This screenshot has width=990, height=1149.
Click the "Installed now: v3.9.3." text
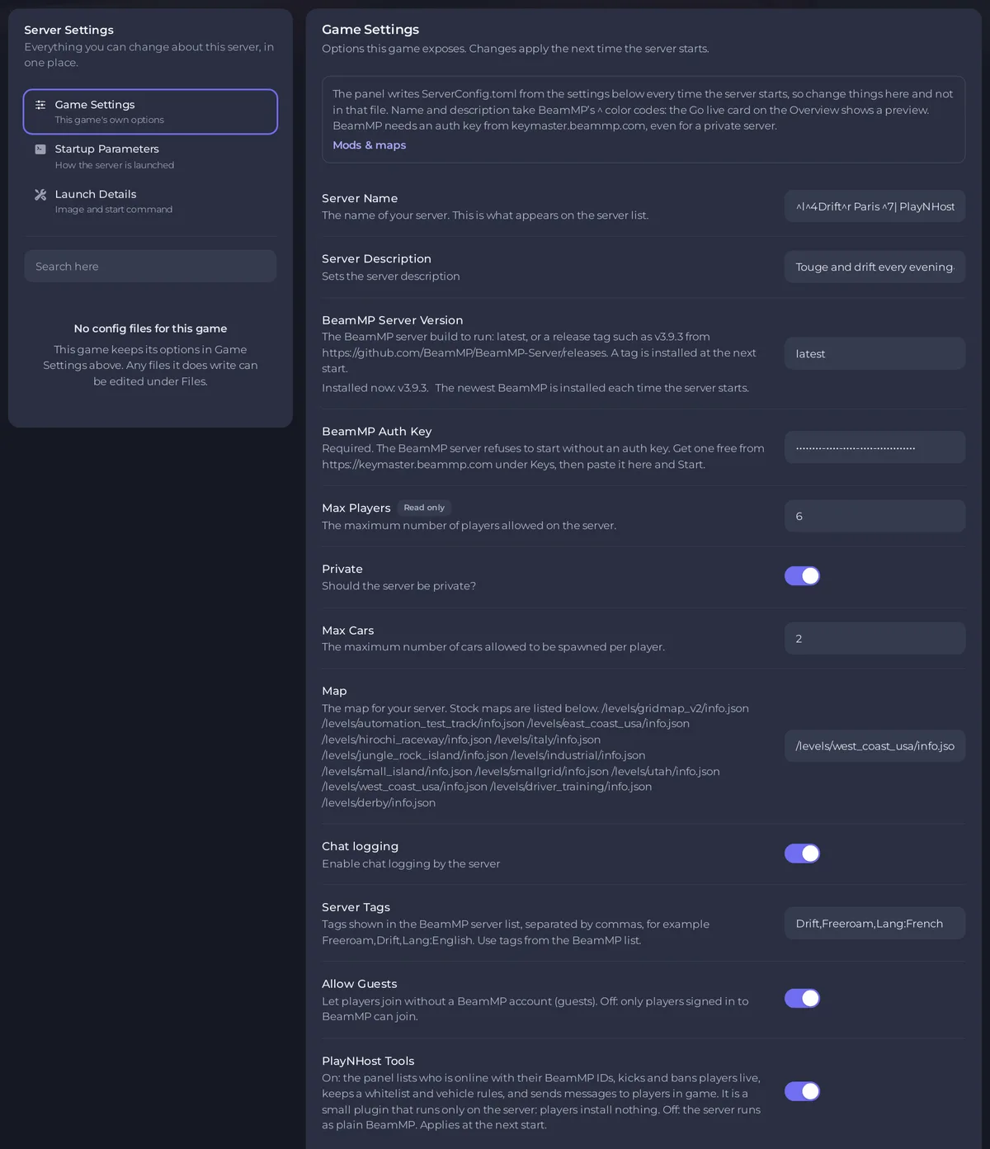click(x=375, y=388)
